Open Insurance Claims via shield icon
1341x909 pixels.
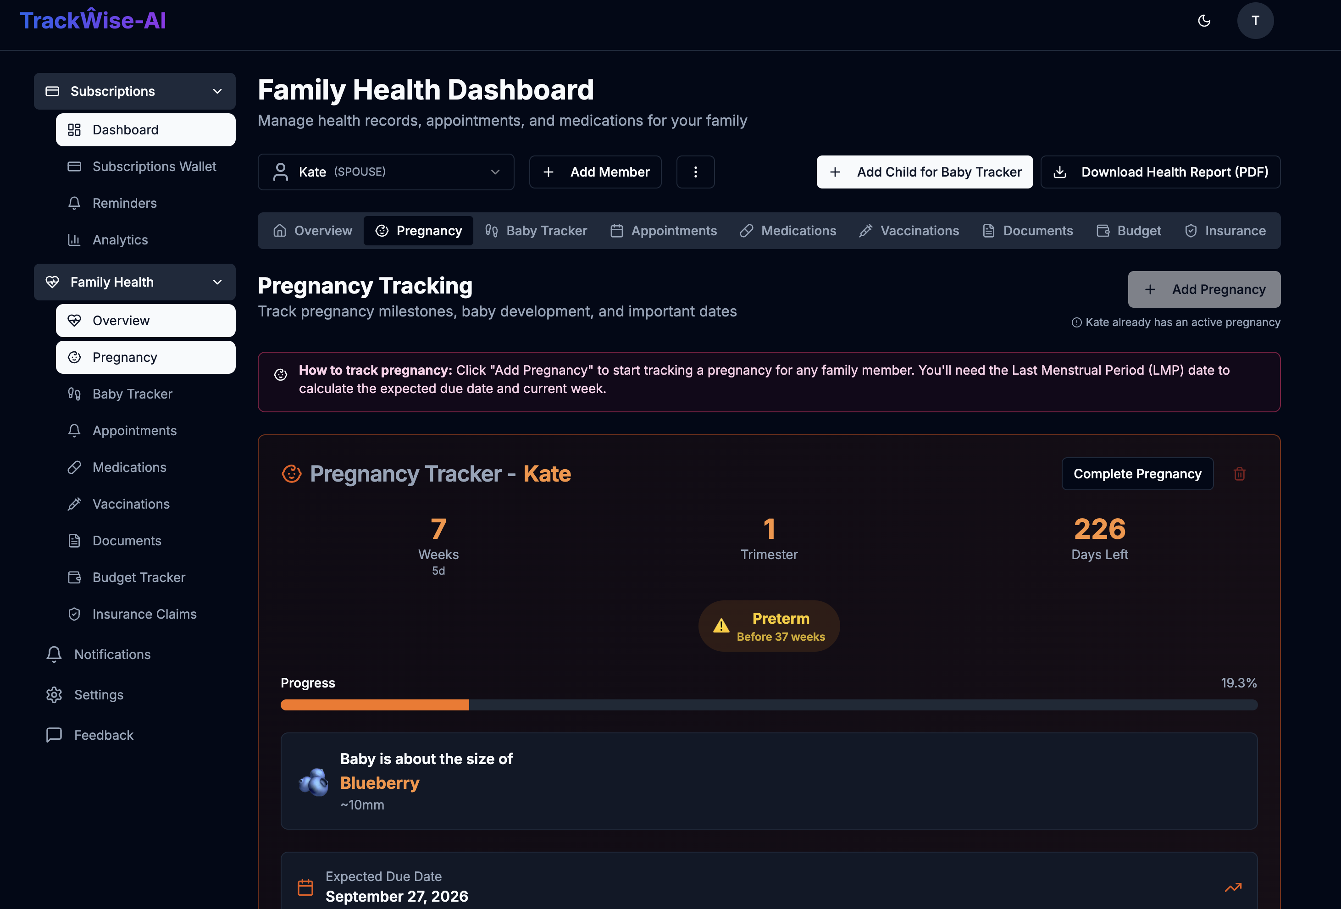pyautogui.click(x=74, y=614)
